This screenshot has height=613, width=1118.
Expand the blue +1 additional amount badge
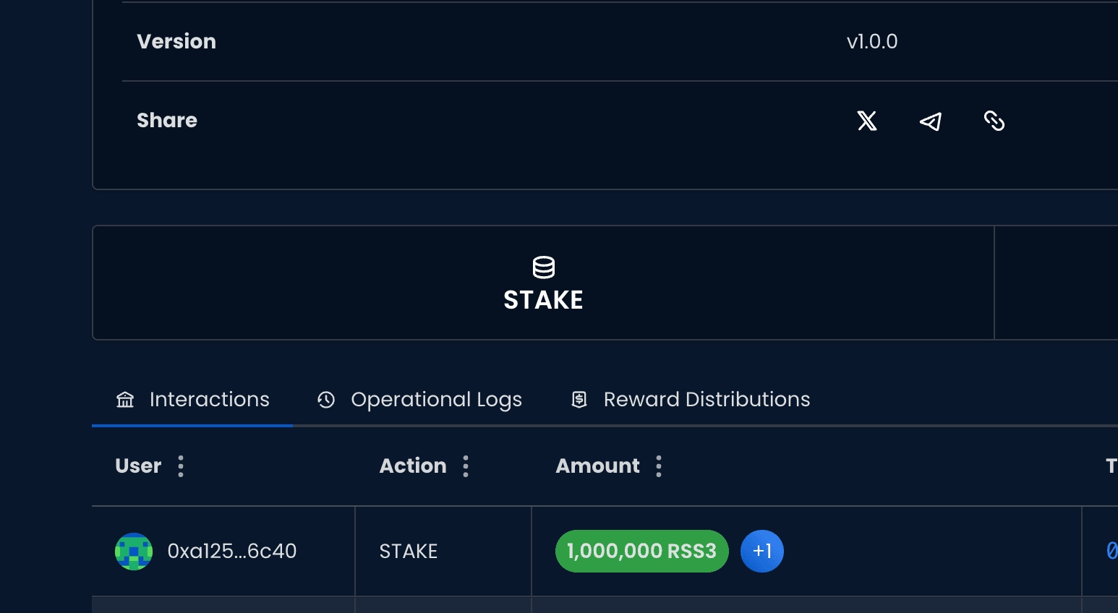[762, 552]
